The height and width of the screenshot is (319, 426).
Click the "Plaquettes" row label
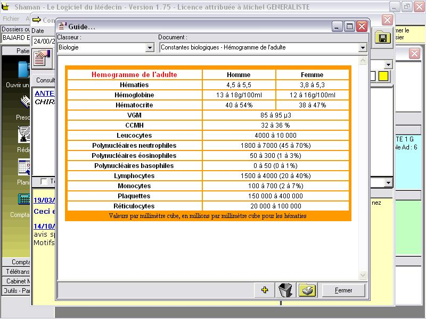click(134, 196)
